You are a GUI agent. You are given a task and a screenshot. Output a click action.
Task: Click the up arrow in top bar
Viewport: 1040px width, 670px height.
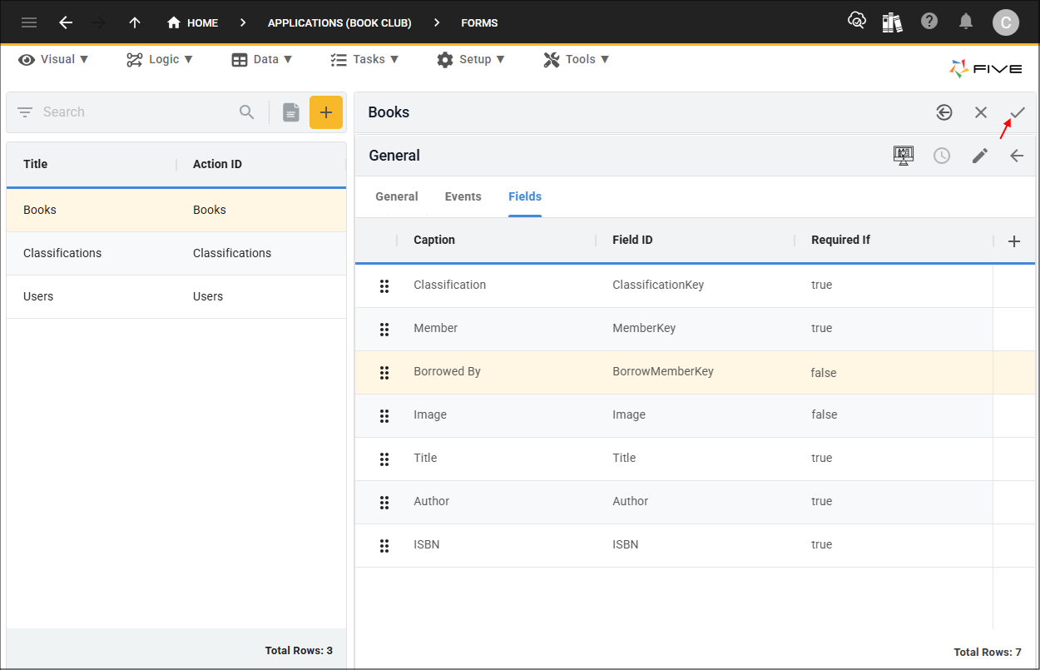pos(135,22)
